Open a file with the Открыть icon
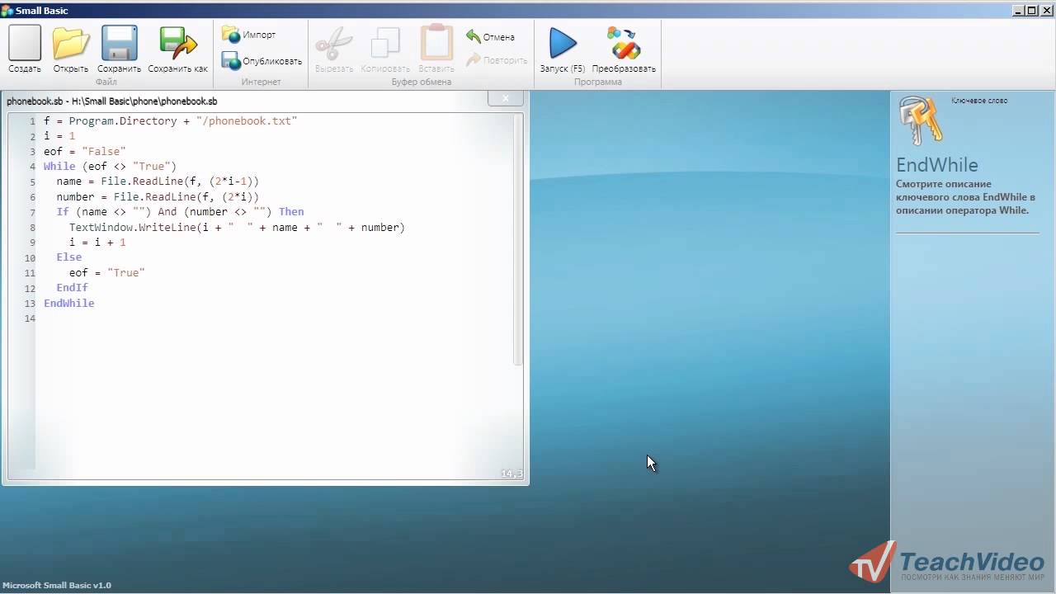This screenshot has width=1056, height=594. (x=71, y=43)
